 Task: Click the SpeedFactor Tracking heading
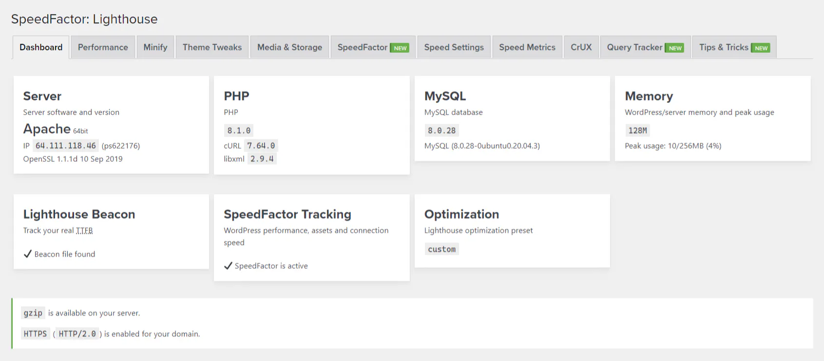[x=287, y=215]
